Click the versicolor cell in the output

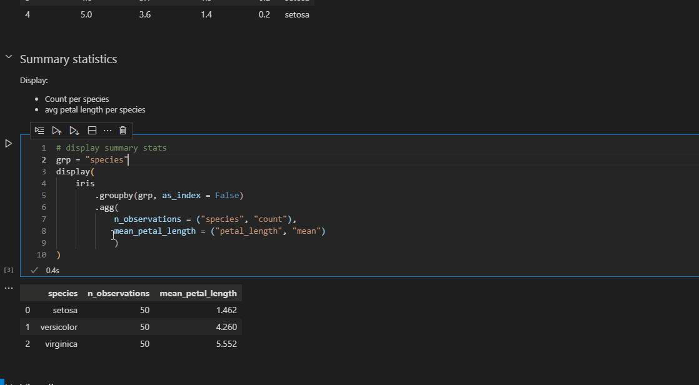tap(59, 327)
